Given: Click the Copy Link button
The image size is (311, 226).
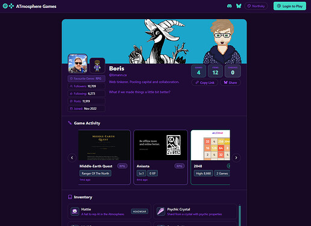Looking at the screenshot, I should [x=205, y=83].
